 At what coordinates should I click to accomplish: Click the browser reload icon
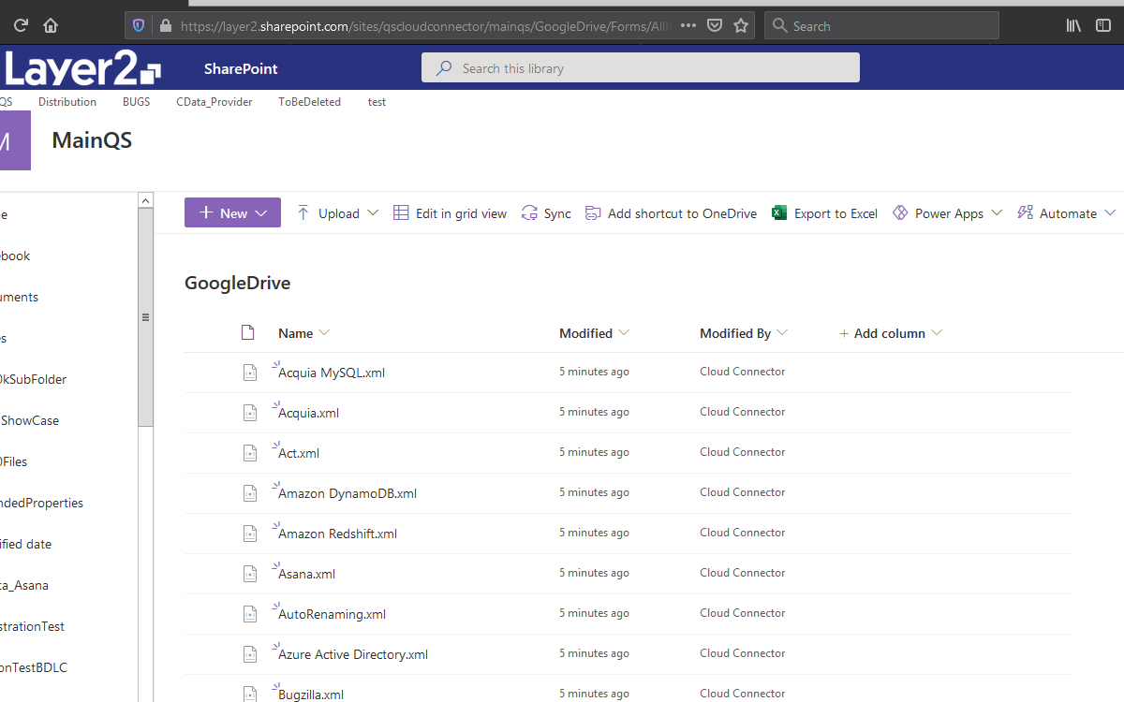(21, 26)
